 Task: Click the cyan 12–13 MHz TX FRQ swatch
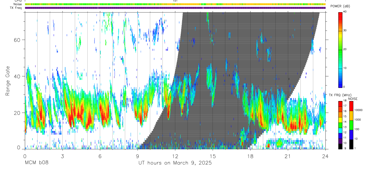[x=340, y=130]
